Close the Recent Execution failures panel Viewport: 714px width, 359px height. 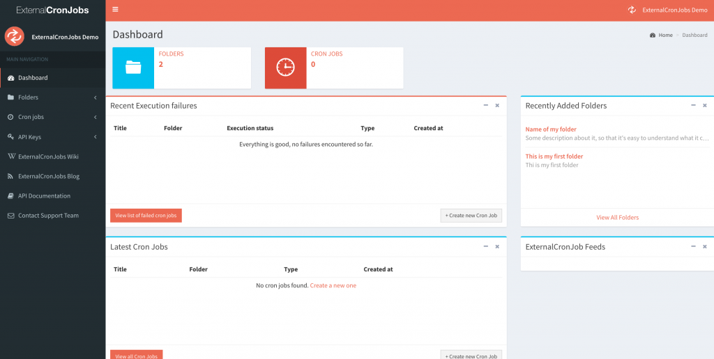click(x=497, y=106)
